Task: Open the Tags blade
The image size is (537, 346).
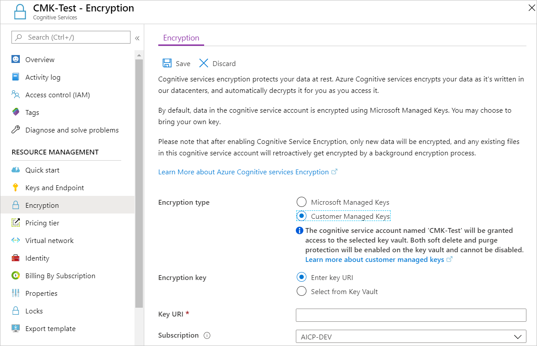Action: [32, 112]
